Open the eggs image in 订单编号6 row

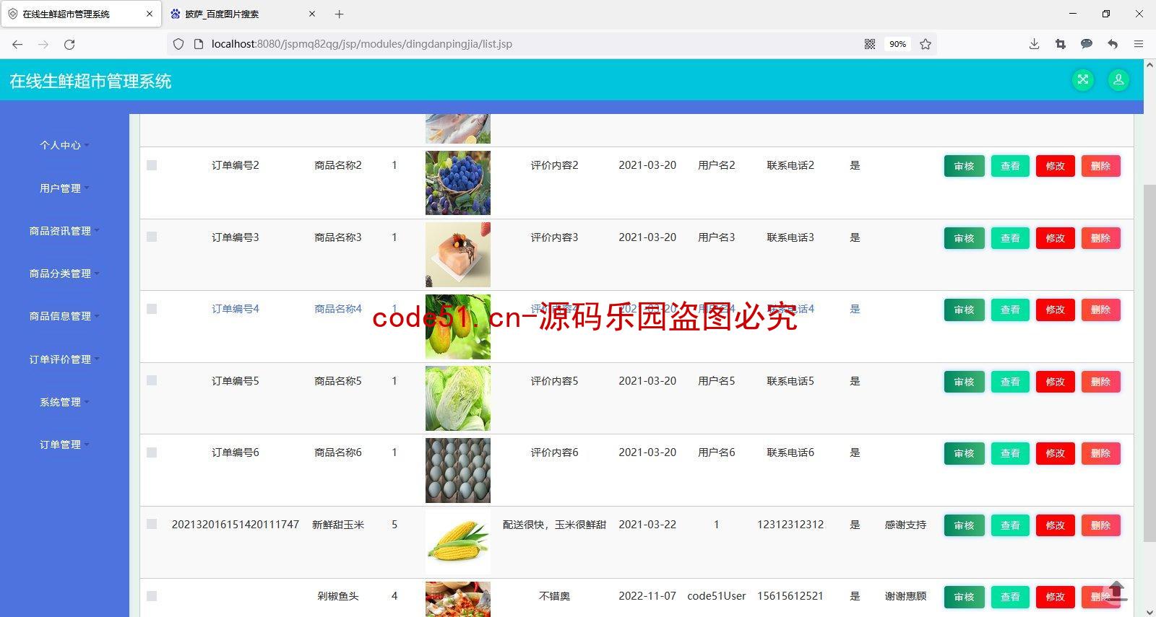(458, 471)
